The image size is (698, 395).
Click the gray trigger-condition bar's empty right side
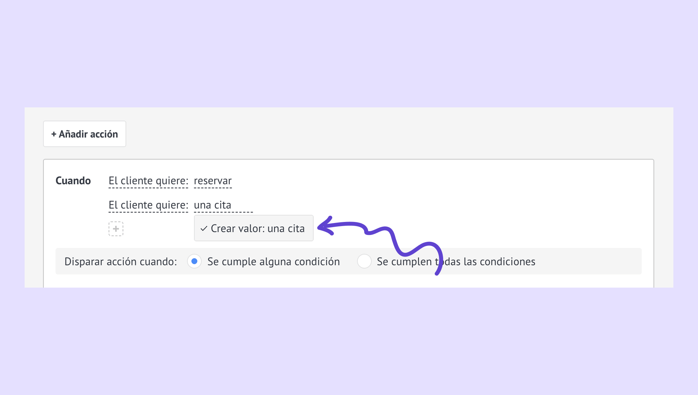(x=589, y=262)
